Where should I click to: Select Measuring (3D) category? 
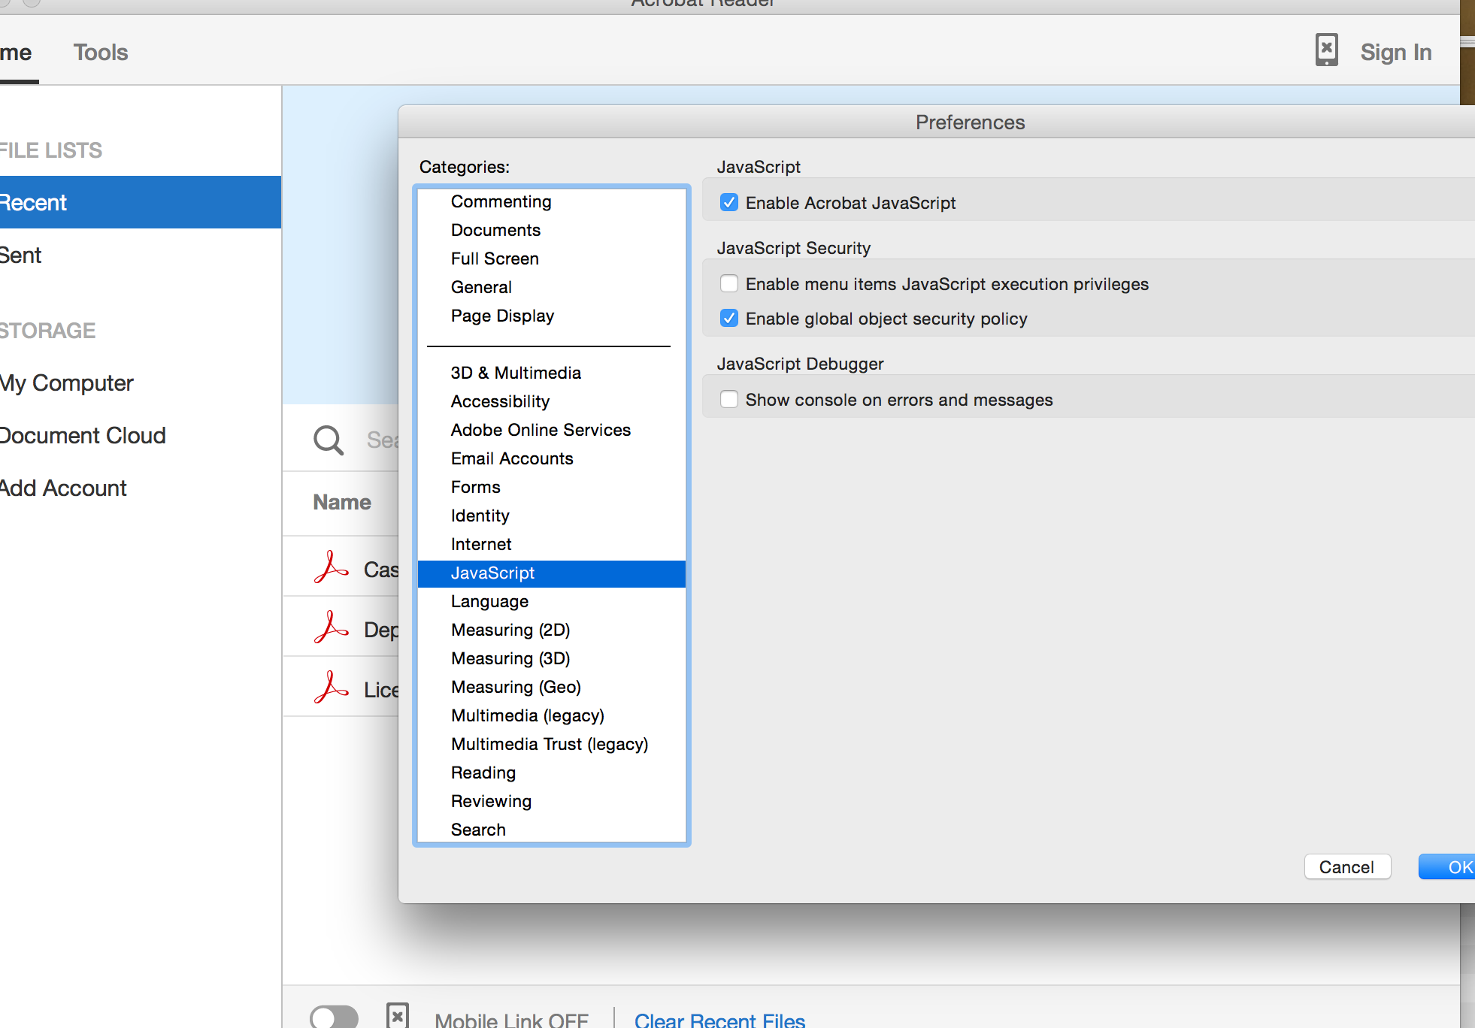point(552,658)
